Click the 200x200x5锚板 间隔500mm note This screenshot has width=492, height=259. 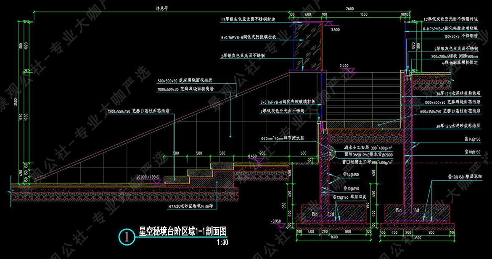pos(454,56)
